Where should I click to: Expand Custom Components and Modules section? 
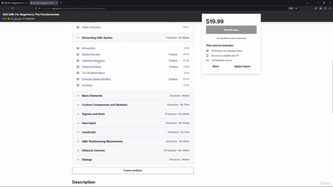133,105
